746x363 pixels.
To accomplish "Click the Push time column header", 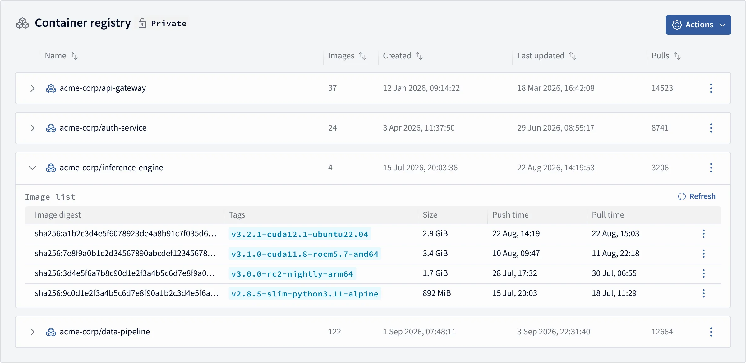I will (510, 215).
